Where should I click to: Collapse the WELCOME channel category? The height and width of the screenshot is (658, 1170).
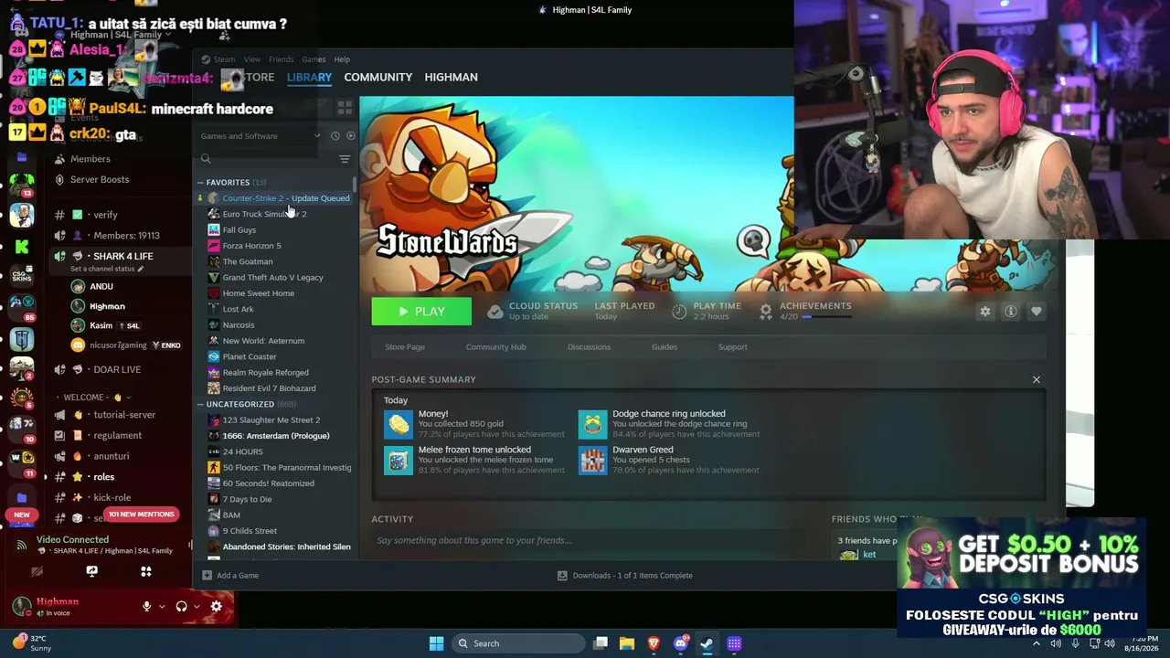click(x=92, y=398)
